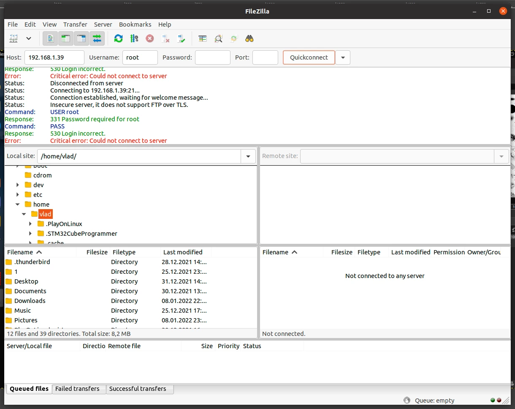The image size is (515, 409).
Task: Open Site Manager dropdown arrow
Action: (x=29, y=38)
